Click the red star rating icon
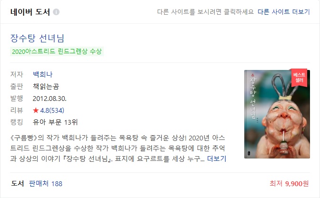The width and height of the screenshot is (320, 198). (36, 110)
